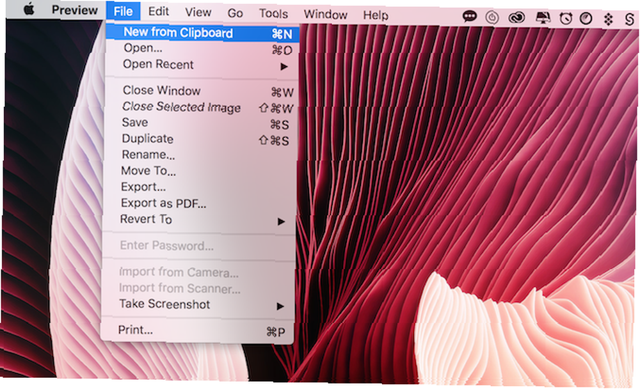
Task: Choose Print... from File menu
Action: (x=196, y=331)
